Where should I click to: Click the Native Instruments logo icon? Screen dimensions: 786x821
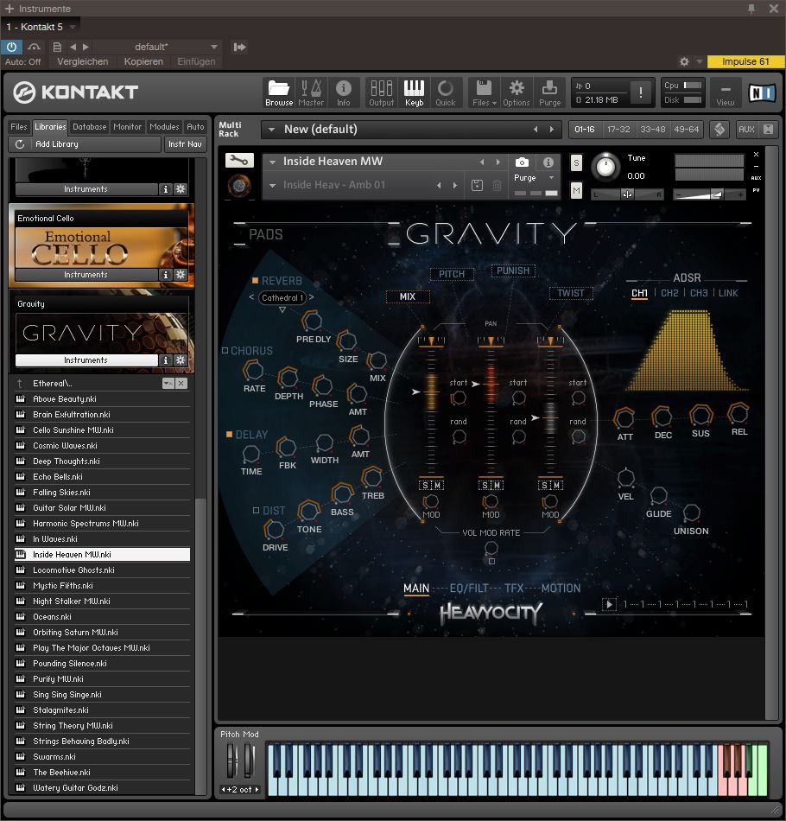762,92
